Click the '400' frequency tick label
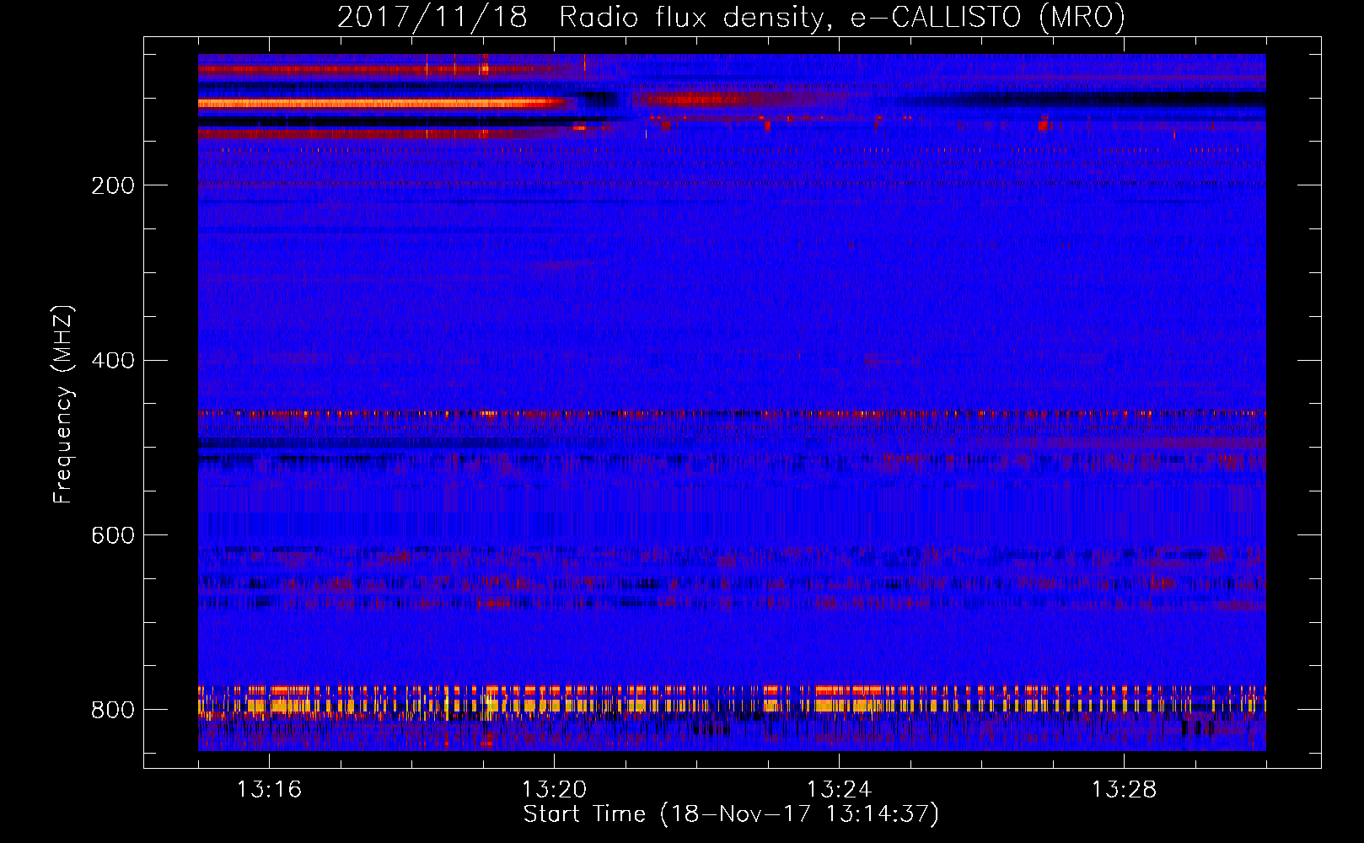 [x=113, y=361]
